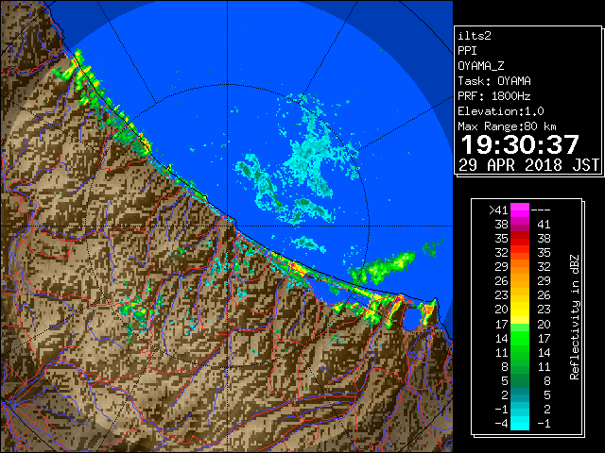
Task: Click the 'Max Range:80 km' text
Action: [507, 126]
